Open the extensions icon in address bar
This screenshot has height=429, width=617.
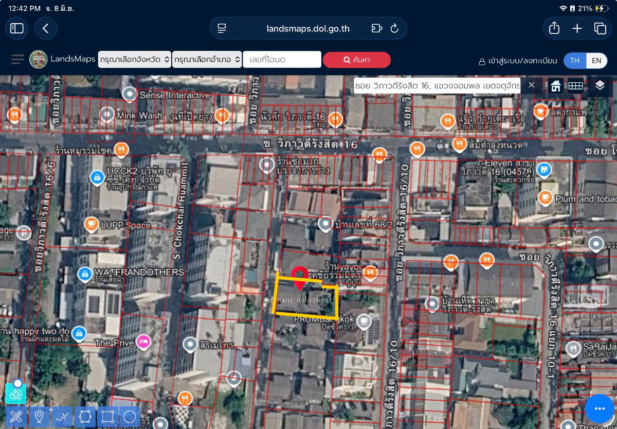pos(377,28)
